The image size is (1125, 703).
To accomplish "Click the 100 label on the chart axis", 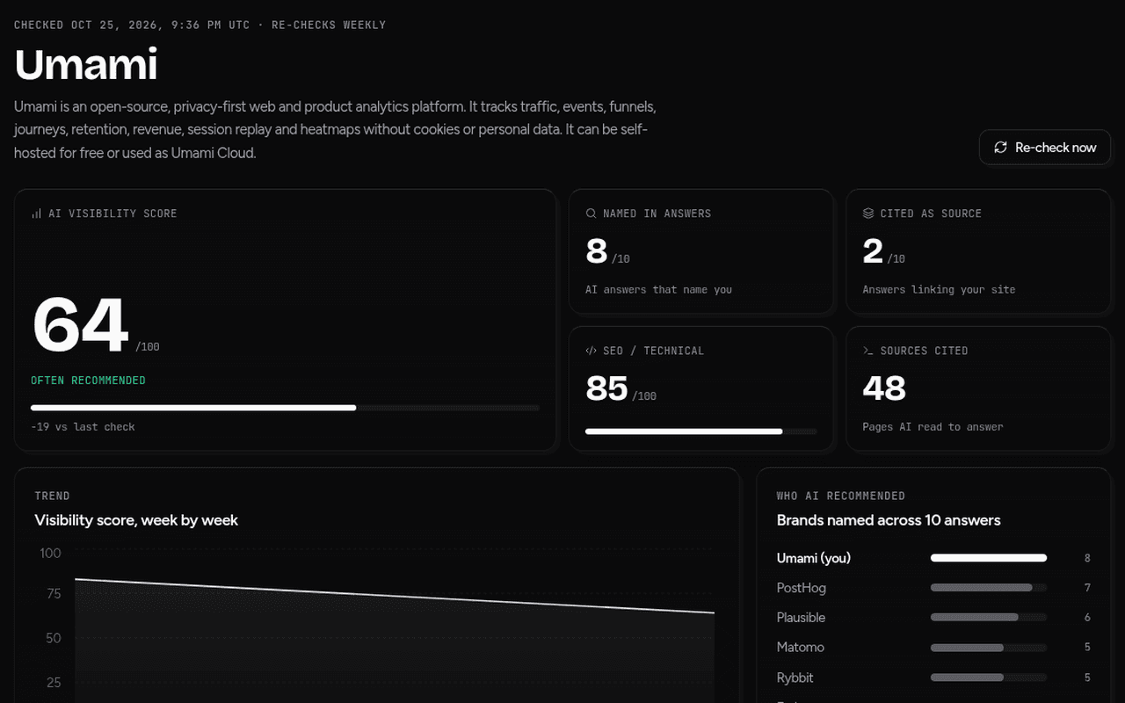I will click(x=50, y=553).
